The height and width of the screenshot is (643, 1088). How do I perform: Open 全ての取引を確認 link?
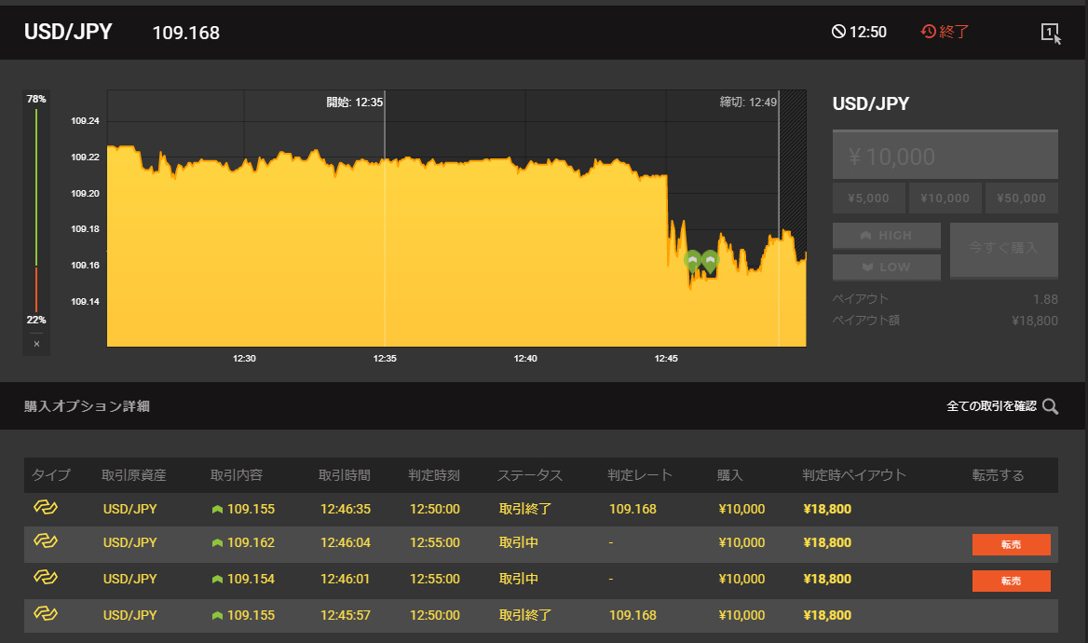pyautogui.click(x=991, y=406)
